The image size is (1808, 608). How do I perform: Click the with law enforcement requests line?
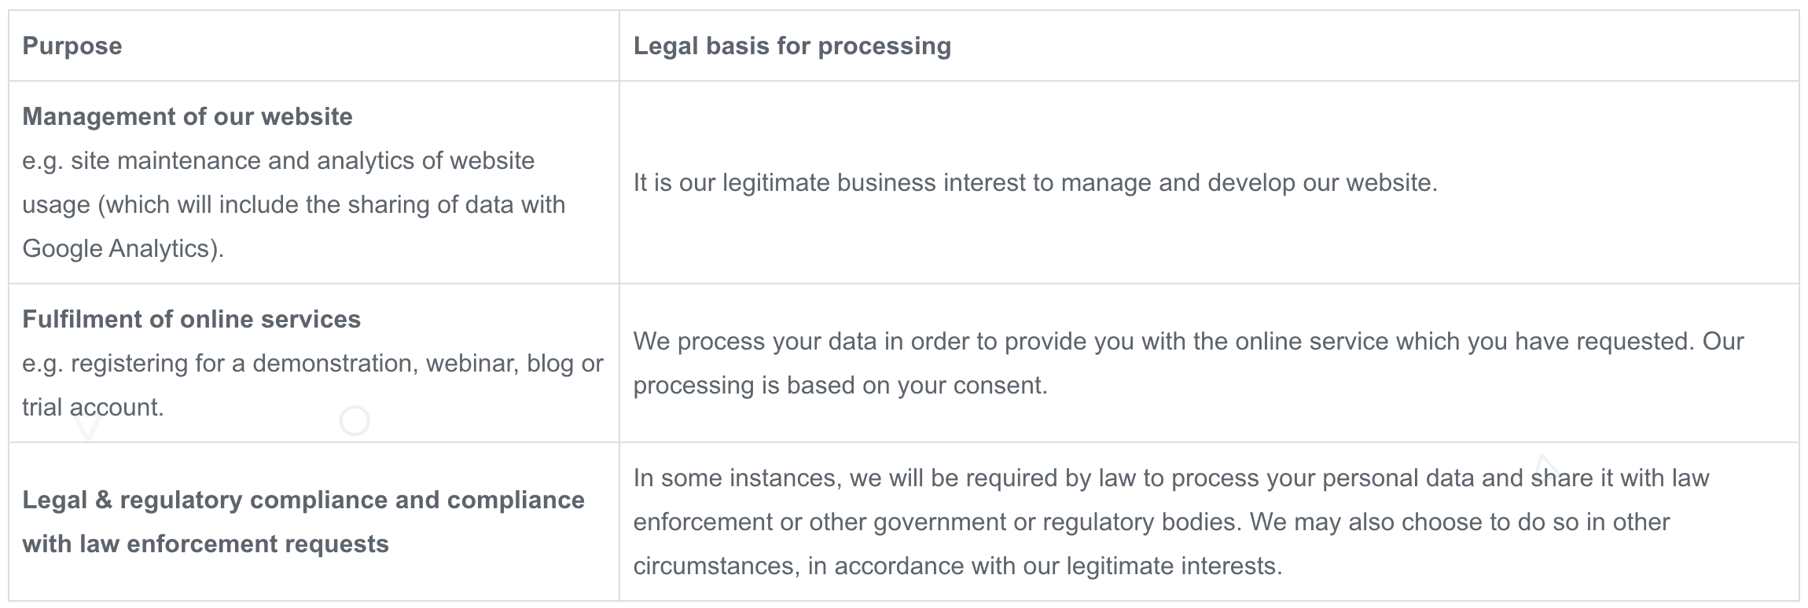click(205, 544)
